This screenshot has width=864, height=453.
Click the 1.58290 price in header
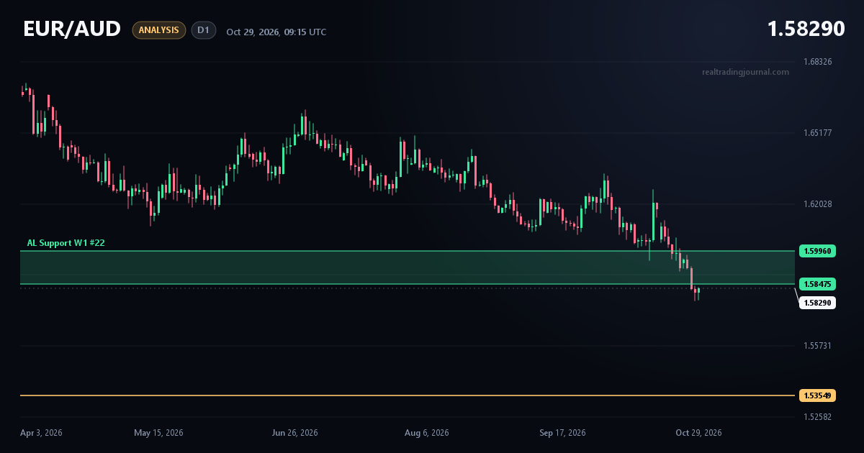(x=806, y=29)
